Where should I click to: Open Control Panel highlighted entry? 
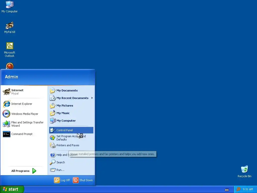71,130
